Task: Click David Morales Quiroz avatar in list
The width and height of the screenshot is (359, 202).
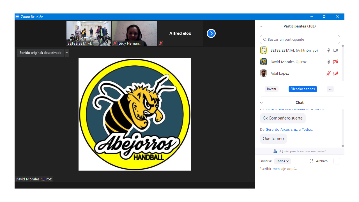Action: (x=264, y=62)
